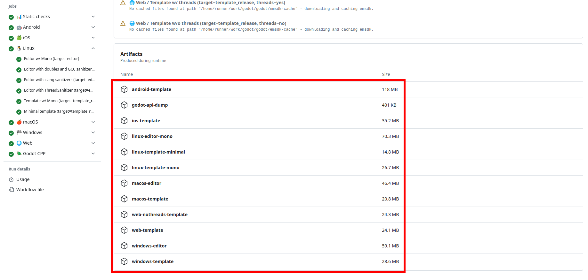Download the macos-editor artifact
588x280 pixels.
[147, 183]
